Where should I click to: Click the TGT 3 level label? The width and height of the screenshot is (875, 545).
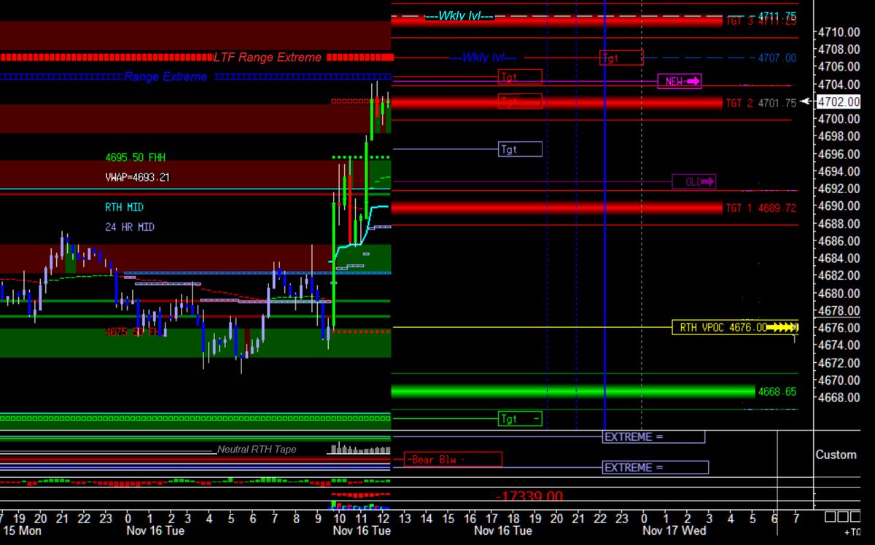coord(761,21)
